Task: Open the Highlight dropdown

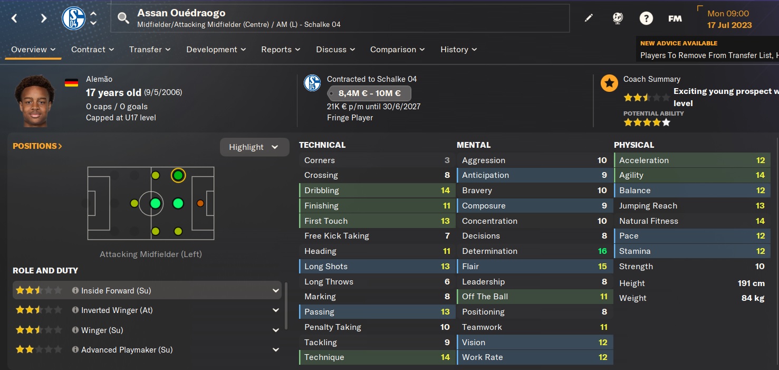Action: 254,147
